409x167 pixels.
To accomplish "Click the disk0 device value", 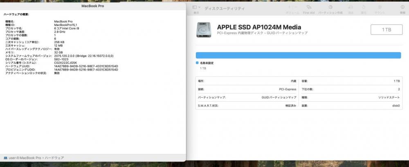I will (x=396, y=106).
